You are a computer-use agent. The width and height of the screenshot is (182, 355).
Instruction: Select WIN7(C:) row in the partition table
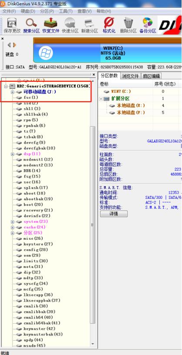(x=140, y=91)
